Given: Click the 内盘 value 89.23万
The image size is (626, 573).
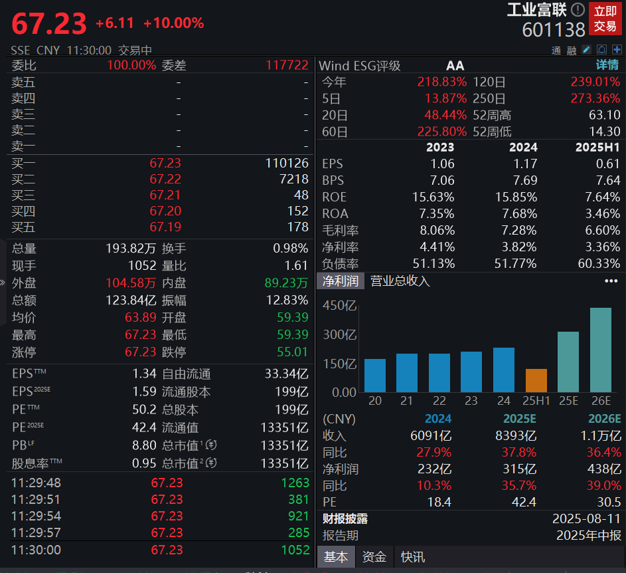Looking at the screenshot, I should point(286,283).
